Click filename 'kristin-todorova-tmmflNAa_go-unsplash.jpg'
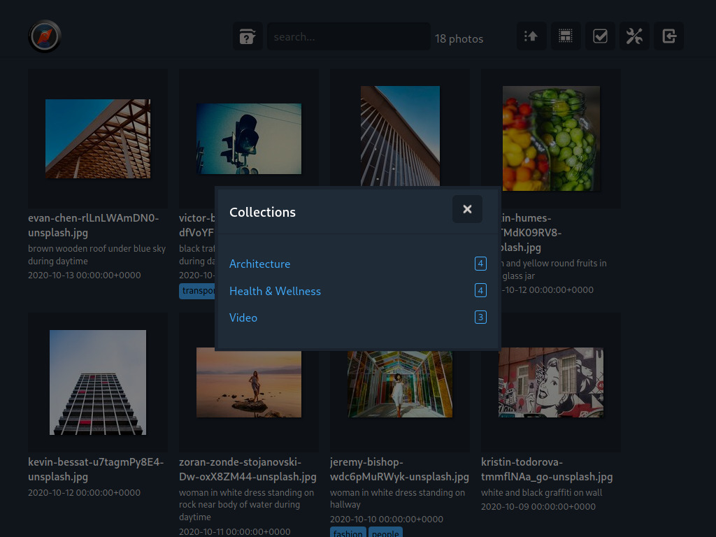Image resolution: width=716 pixels, height=537 pixels. pos(547,469)
